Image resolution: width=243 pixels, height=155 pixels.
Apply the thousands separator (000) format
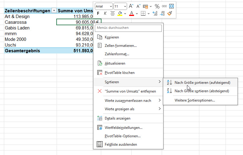coord(164,6)
